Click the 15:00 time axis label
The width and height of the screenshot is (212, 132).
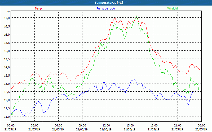point(130,126)
